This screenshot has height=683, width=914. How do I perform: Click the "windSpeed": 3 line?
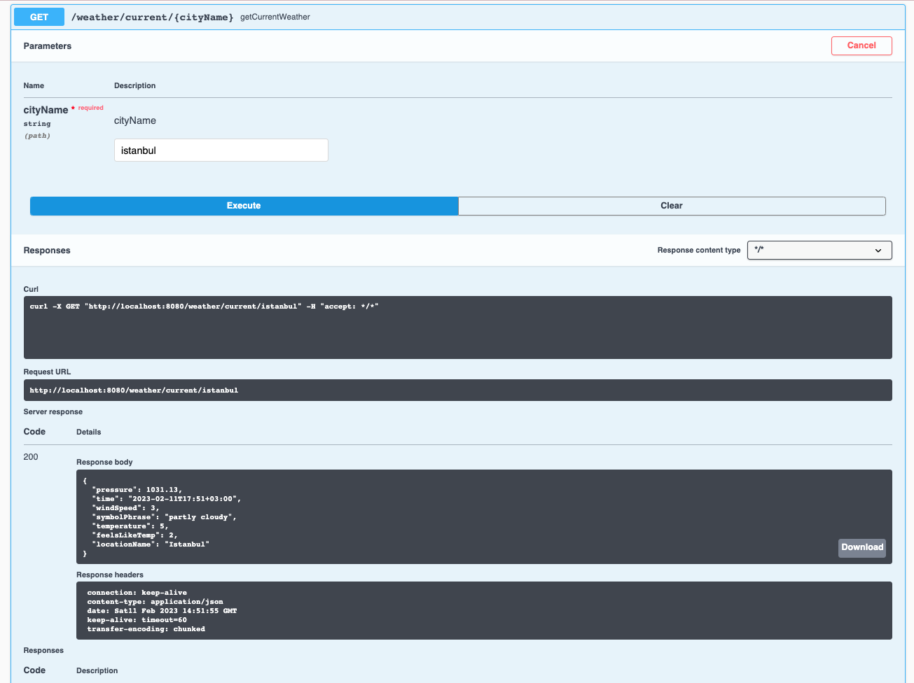point(125,508)
